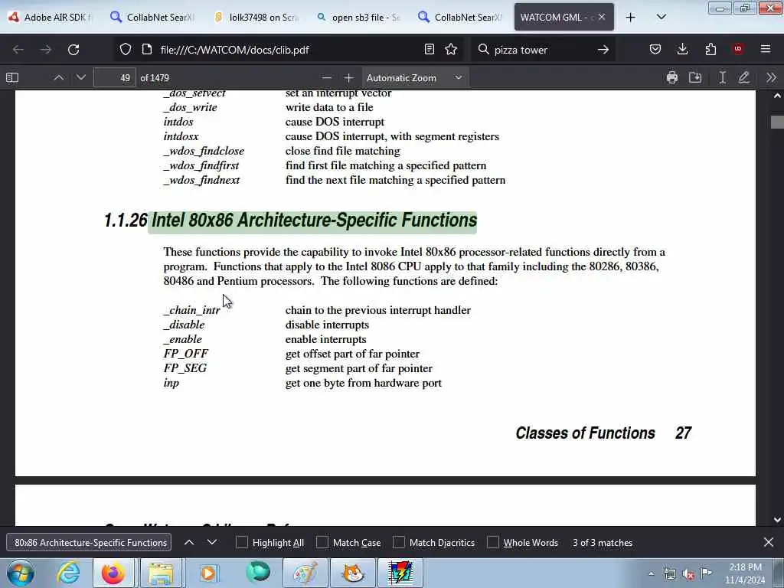Open the Firefox application menu
Image resolution: width=784 pixels, height=588 pixels.
[766, 49]
